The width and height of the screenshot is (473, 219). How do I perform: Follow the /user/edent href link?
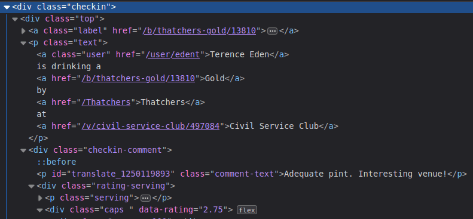click(173, 54)
